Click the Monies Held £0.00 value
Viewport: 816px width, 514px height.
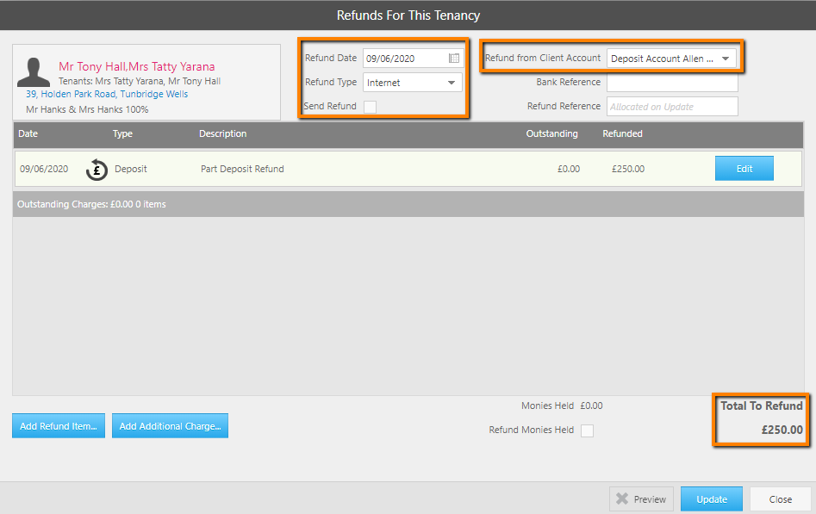[x=592, y=406]
